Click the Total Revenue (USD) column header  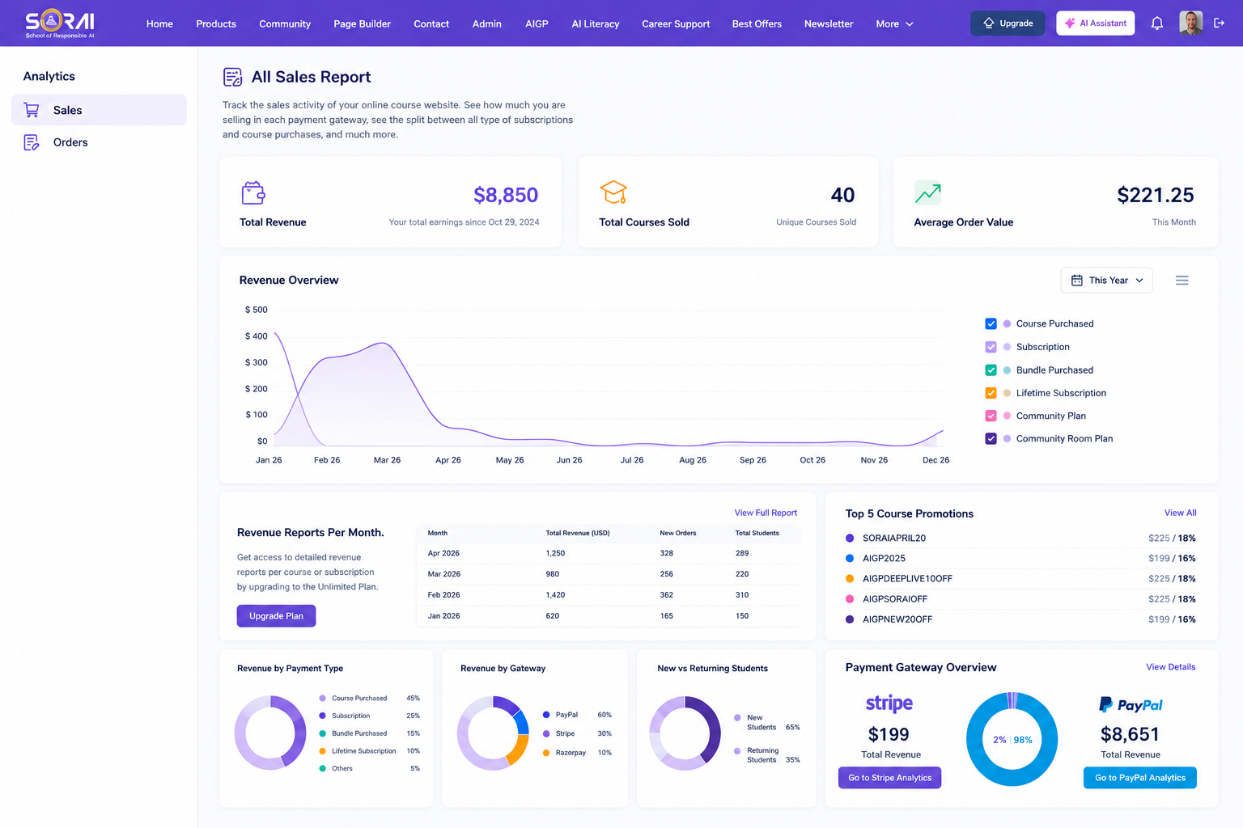coord(578,533)
